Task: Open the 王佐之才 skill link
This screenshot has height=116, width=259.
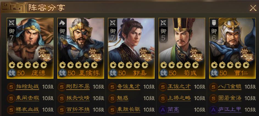Action: pos(179,87)
